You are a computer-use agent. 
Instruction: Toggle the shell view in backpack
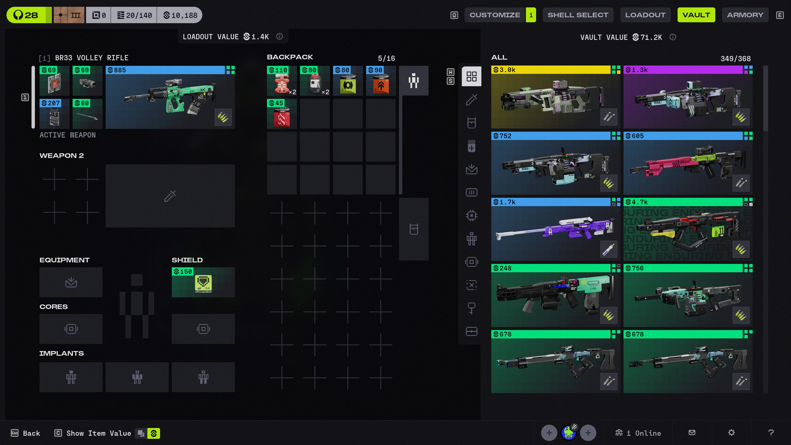coord(413,81)
